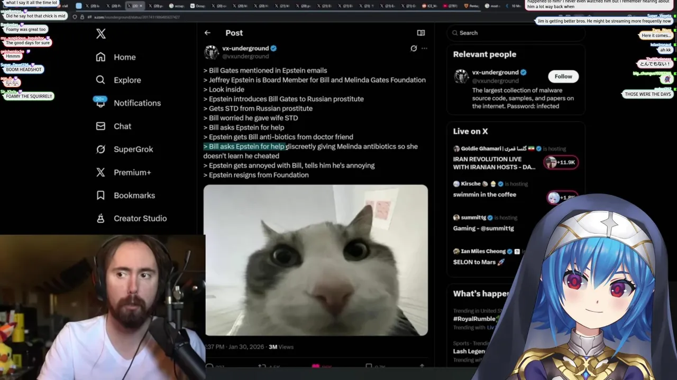Follow vx-underground in Relevant people
Viewport: 677px width, 380px height.
coord(563,77)
